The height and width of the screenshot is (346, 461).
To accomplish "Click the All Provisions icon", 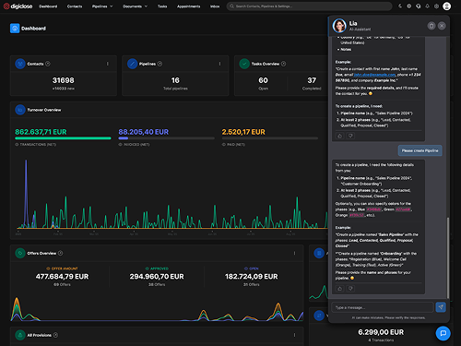I will click(x=20, y=335).
